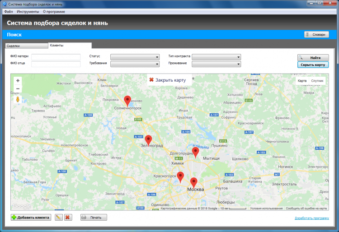Click the map pin at Зеленоград
This screenshot has height=232, width=339.
[148, 140]
